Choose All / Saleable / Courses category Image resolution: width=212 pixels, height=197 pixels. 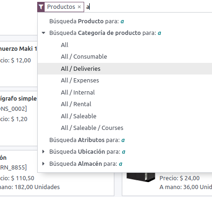coord(125,128)
